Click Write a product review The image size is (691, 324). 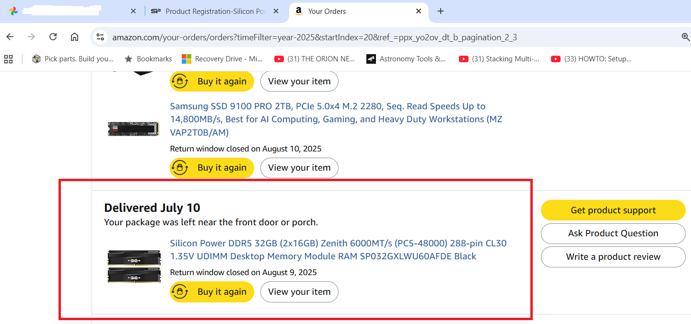(613, 257)
